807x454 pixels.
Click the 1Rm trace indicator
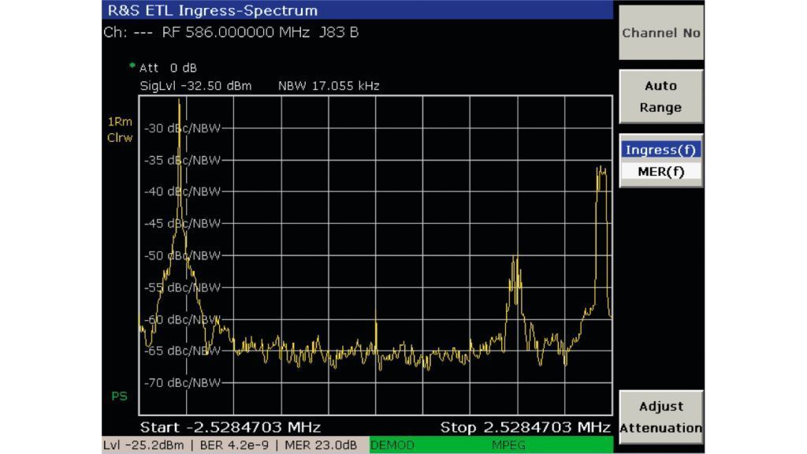(120, 122)
